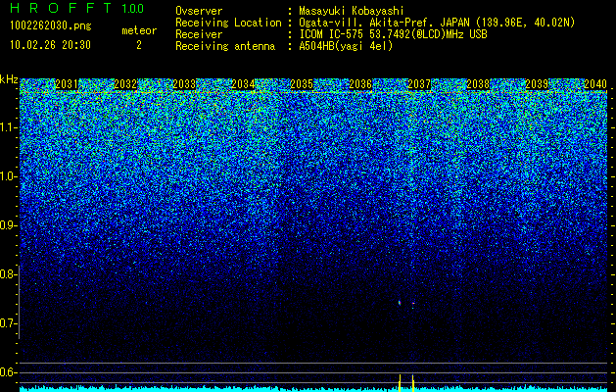Click the ICOM IC-575 53.7492 MHz receiver text
The width and height of the screenshot is (616, 392).
(393, 34)
